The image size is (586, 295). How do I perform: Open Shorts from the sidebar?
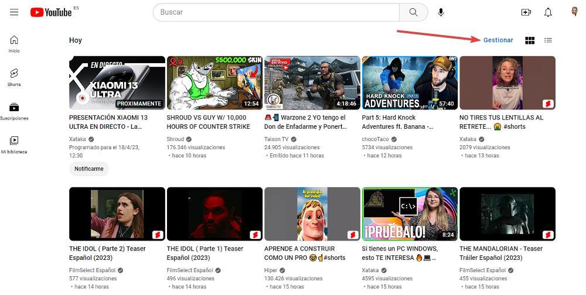click(x=14, y=77)
